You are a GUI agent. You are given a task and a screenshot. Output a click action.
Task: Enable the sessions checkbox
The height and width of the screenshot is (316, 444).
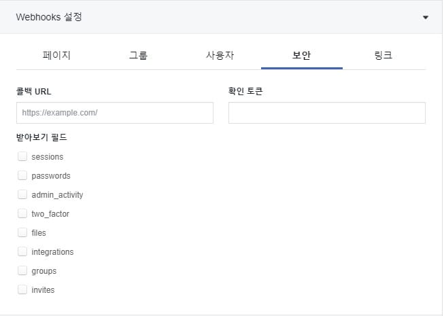tap(22, 156)
